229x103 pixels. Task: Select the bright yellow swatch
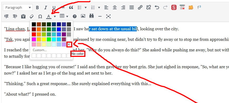point(44,39)
